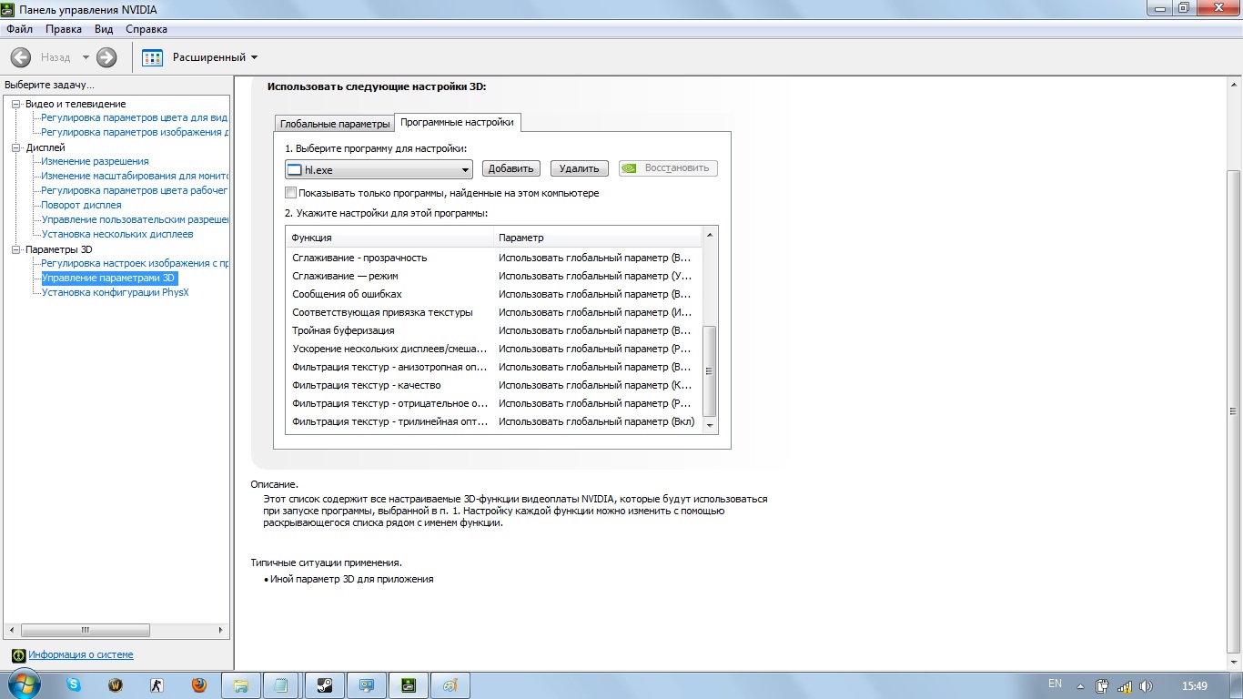Click the settings list scroll-down arrow
The height and width of the screenshot is (699, 1243).
[x=710, y=426]
